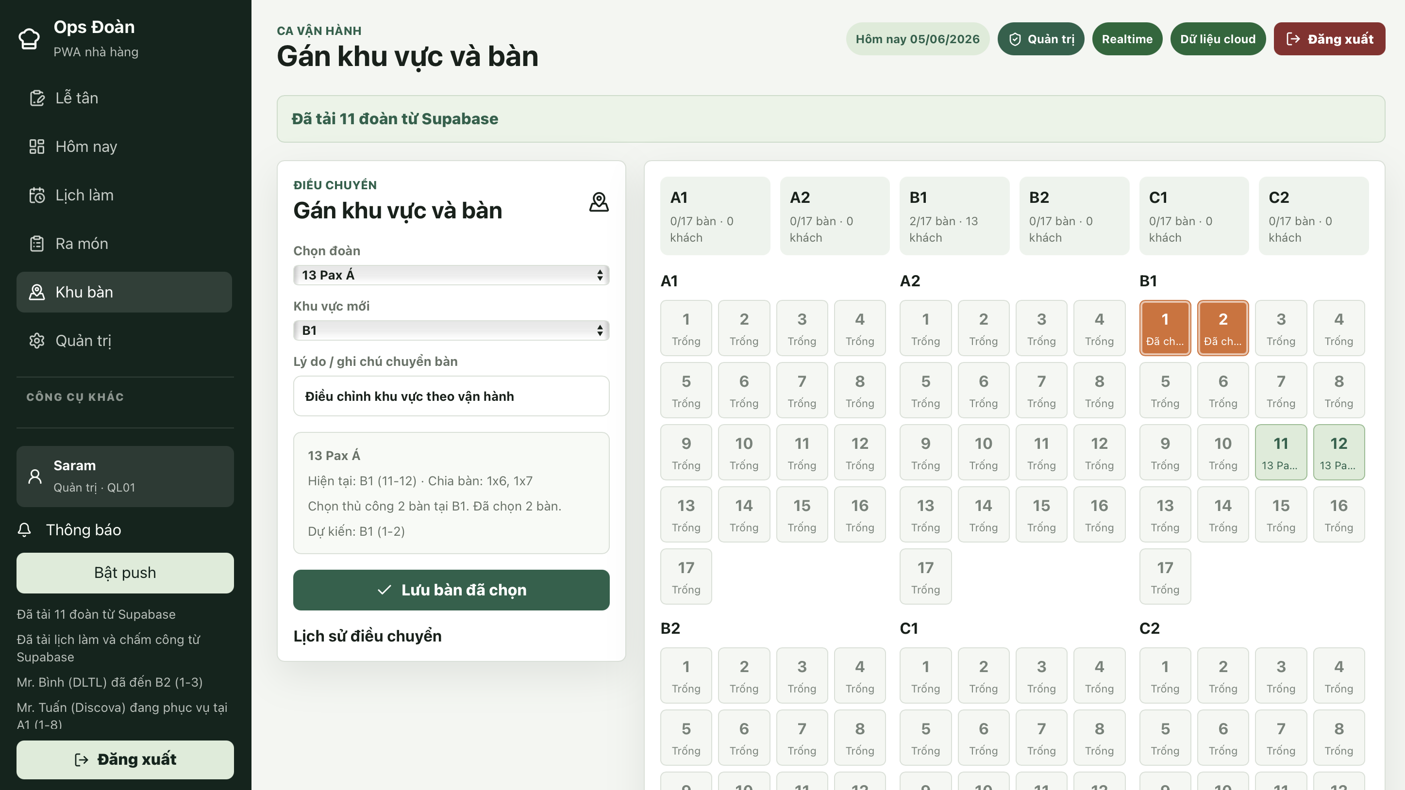Image resolution: width=1405 pixels, height=790 pixels.
Task: Click the Thông báo label
Action: point(84,530)
